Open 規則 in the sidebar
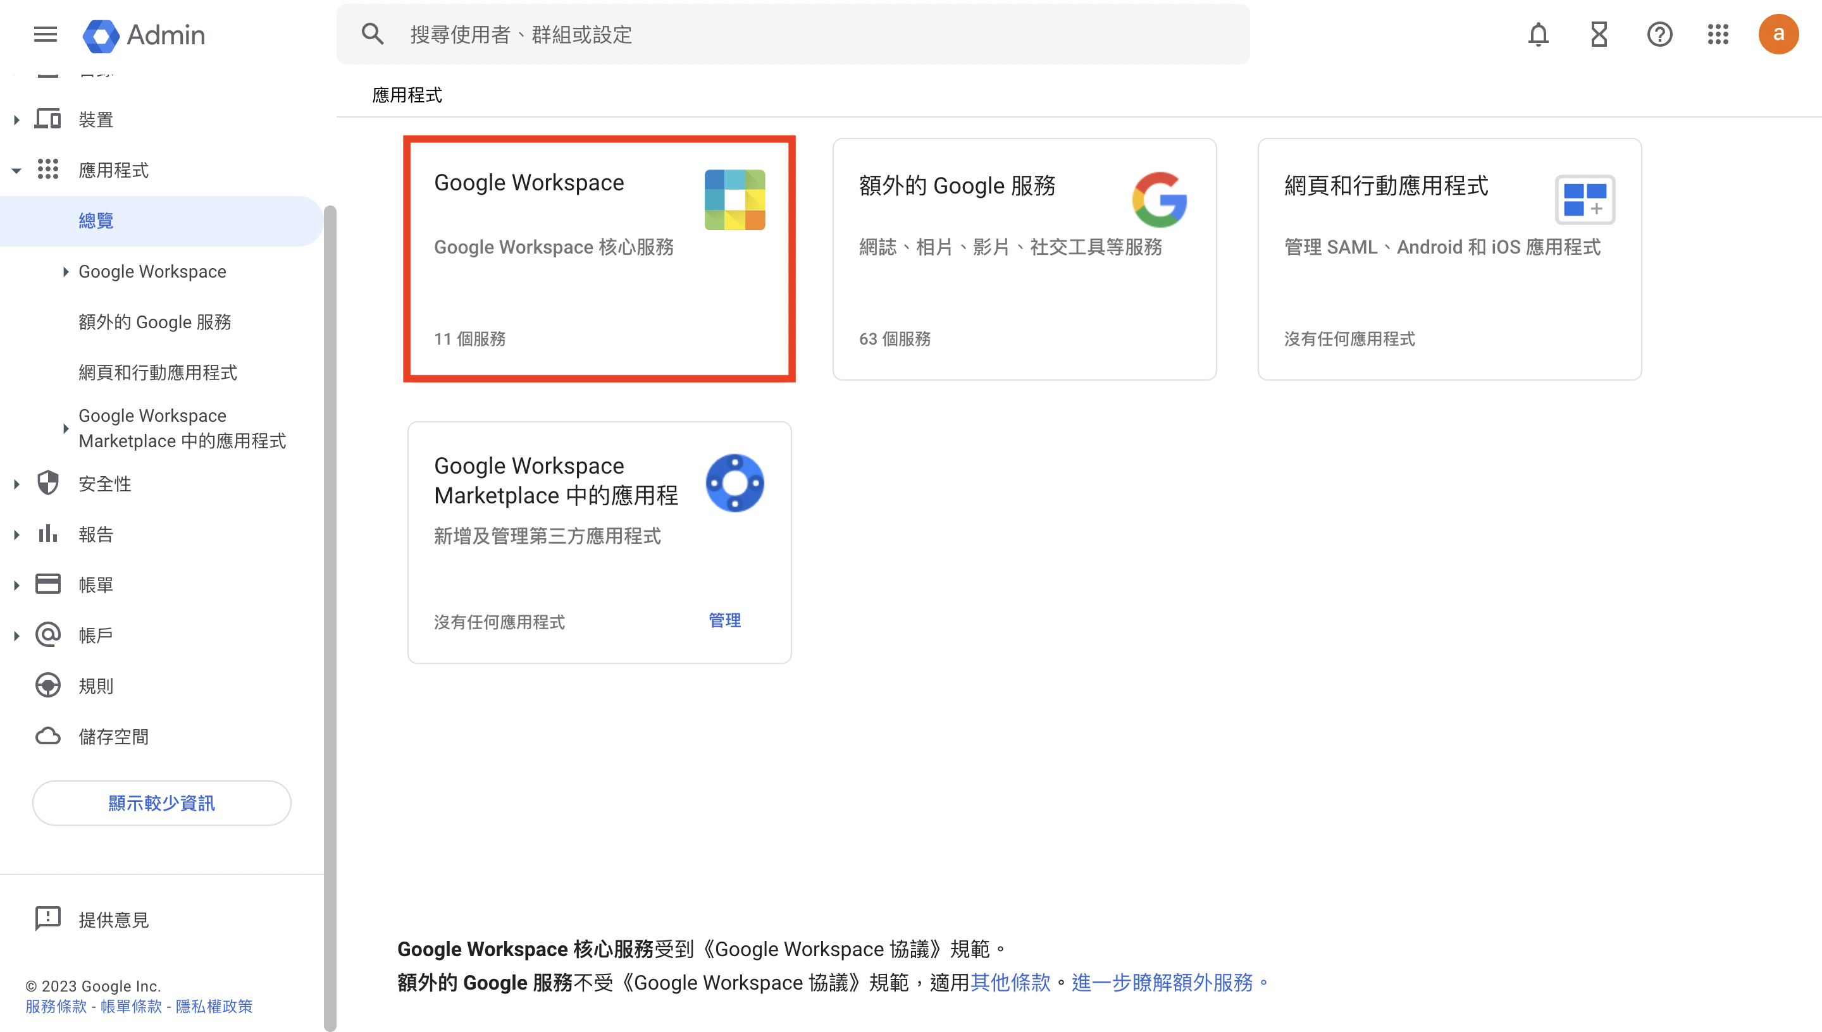This screenshot has height=1032, width=1822. pyautogui.click(x=96, y=686)
